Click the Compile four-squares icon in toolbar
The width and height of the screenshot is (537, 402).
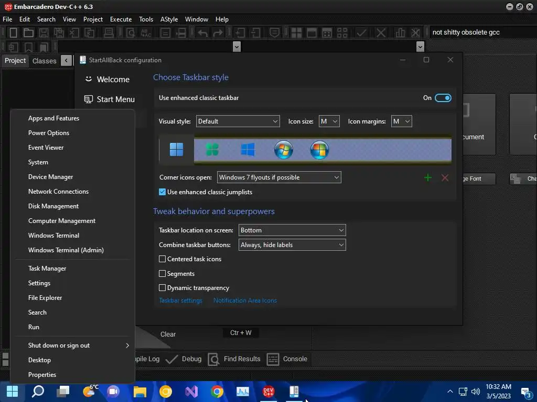(x=296, y=32)
